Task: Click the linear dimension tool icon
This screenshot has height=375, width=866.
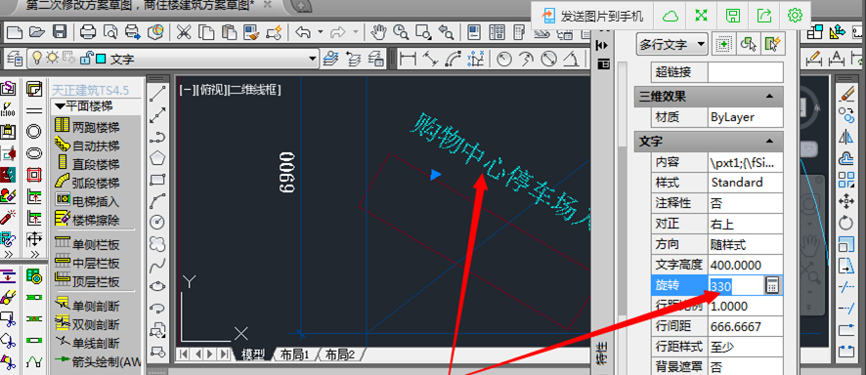Action: click(408, 58)
